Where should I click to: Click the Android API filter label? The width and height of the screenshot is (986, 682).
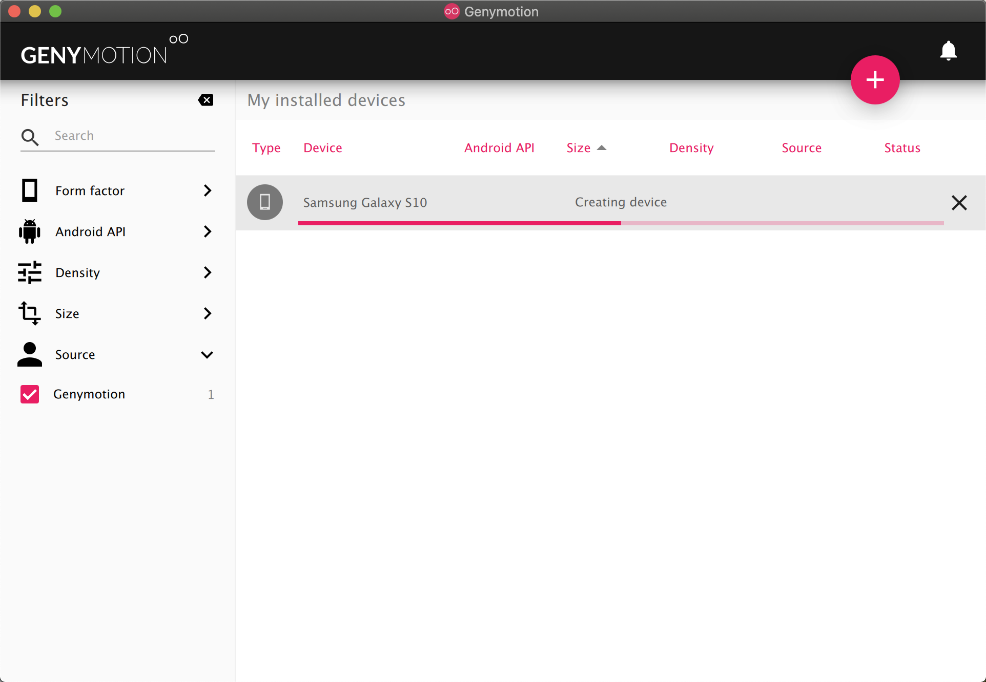tap(91, 231)
